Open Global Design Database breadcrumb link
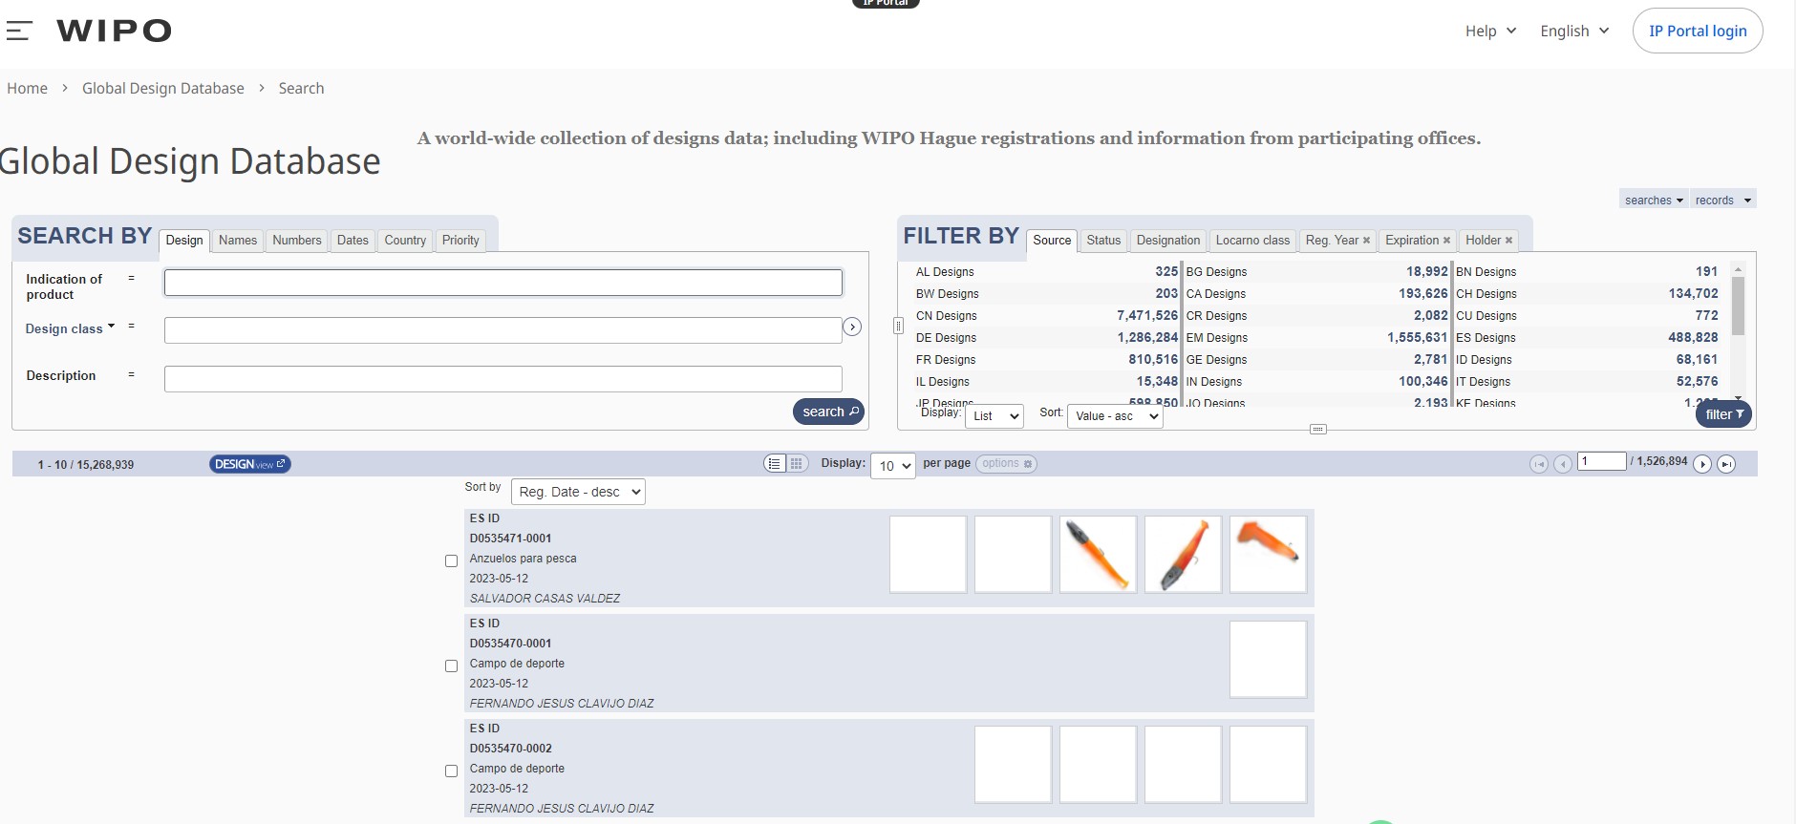1796x824 pixels. pos(163,88)
